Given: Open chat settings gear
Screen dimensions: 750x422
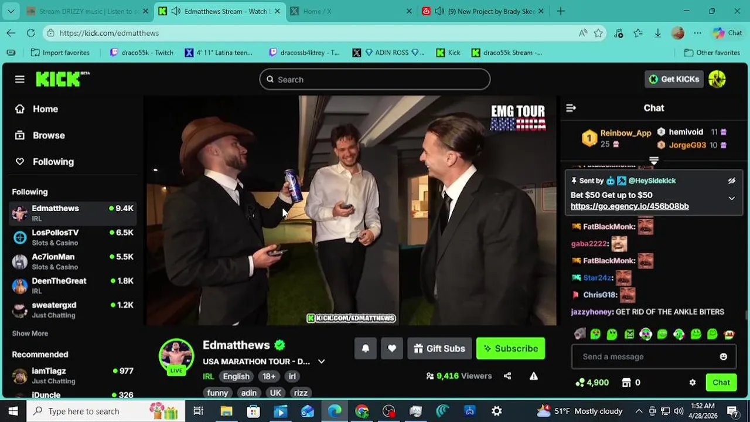Looking at the screenshot, I should tap(693, 382).
